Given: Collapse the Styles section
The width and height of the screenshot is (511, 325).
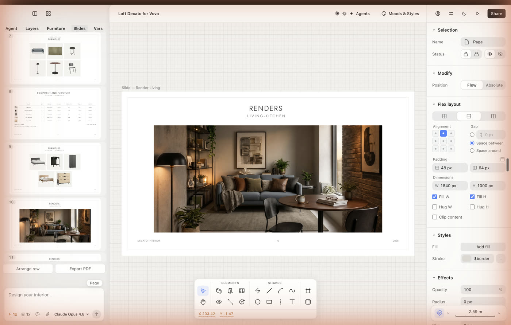Looking at the screenshot, I should click(434, 235).
